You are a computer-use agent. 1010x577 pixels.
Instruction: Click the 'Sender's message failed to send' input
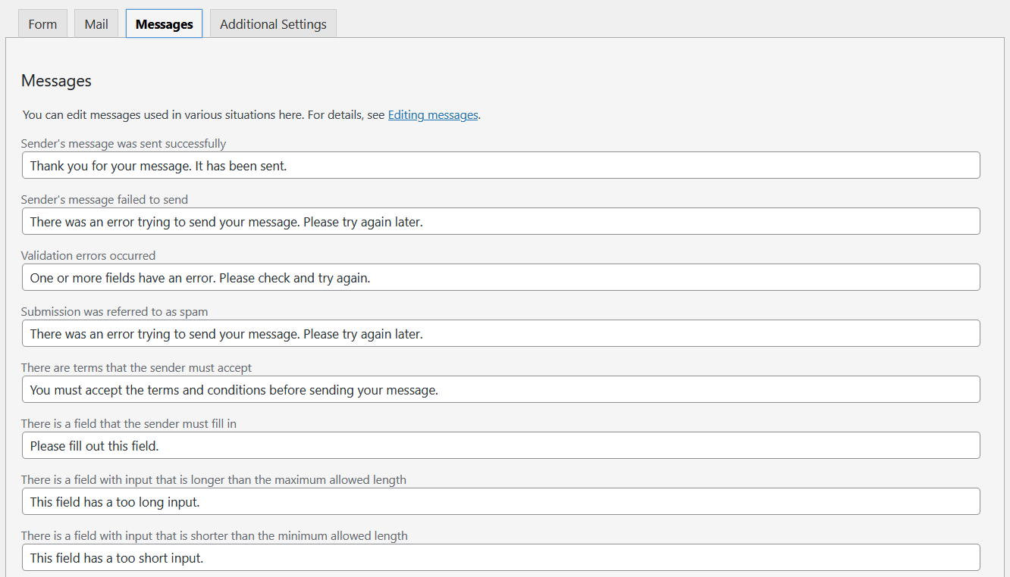pyautogui.click(x=501, y=221)
